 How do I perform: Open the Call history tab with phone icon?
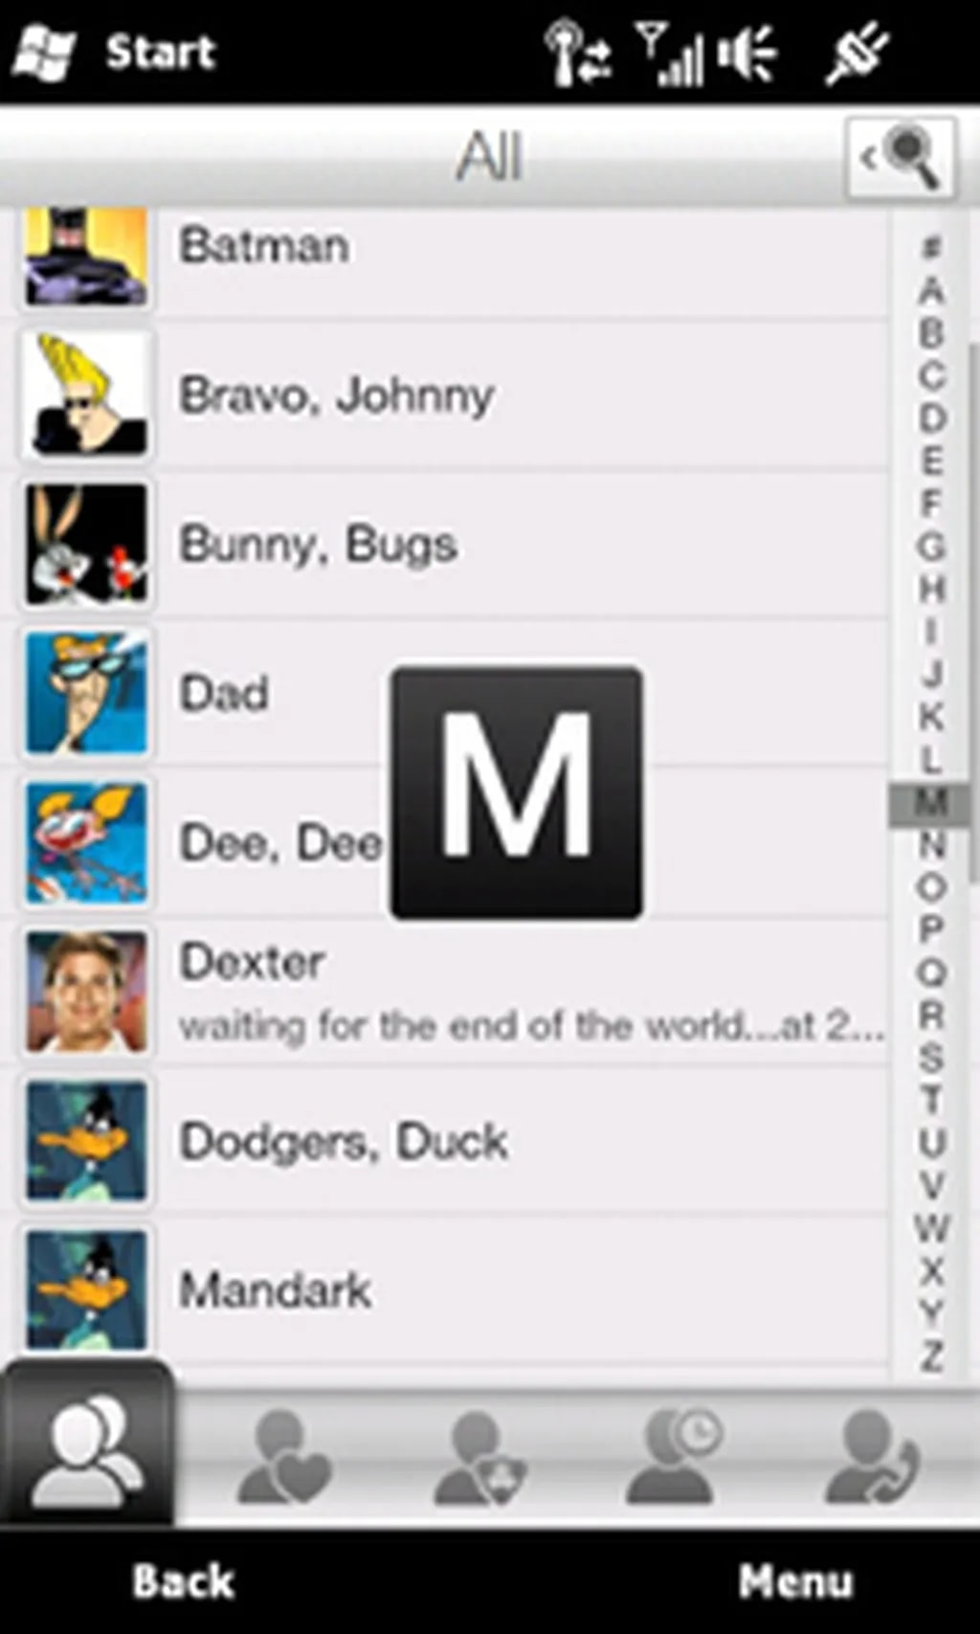(873, 1457)
